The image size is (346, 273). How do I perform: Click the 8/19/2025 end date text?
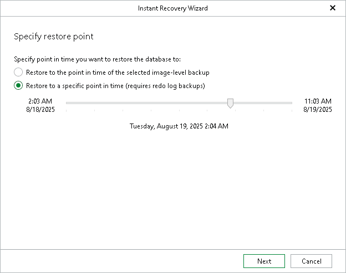318,110
